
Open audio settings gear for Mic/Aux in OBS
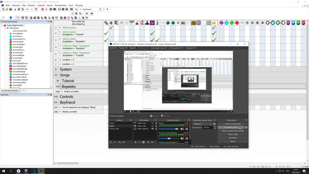tap(187, 129)
